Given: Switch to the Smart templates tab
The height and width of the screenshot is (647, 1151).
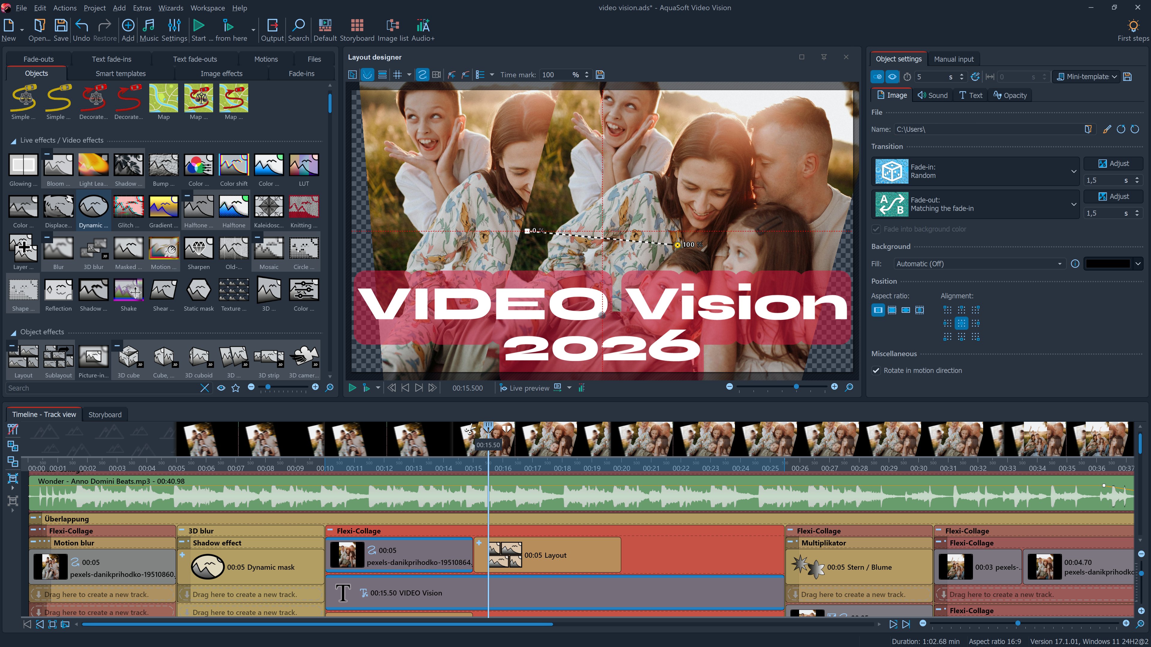Looking at the screenshot, I should pyautogui.click(x=120, y=73).
